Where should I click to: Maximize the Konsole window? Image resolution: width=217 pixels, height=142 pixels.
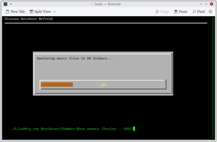pos(206,4)
